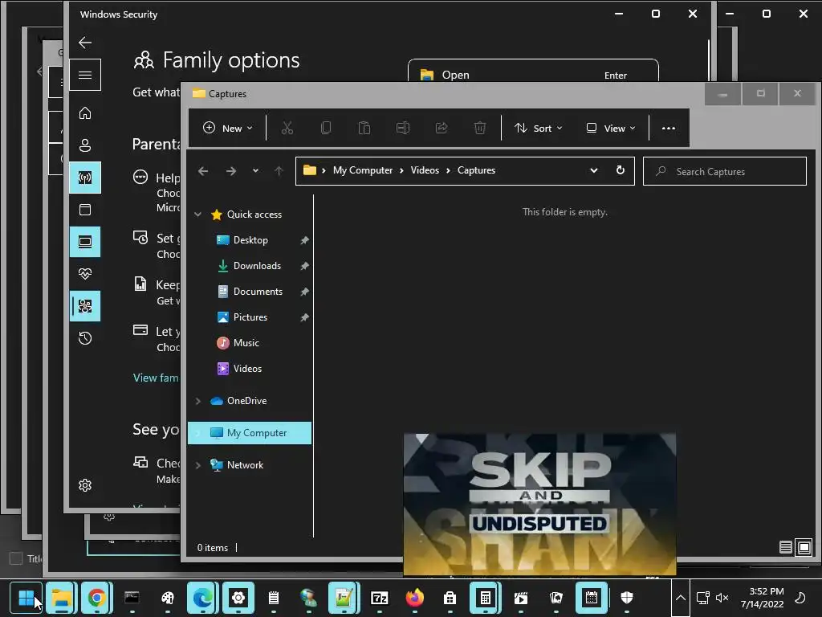Toggle Windows Security hamburger navigation menu
The height and width of the screenshot is (617, 822).
[x=85, y=75]
